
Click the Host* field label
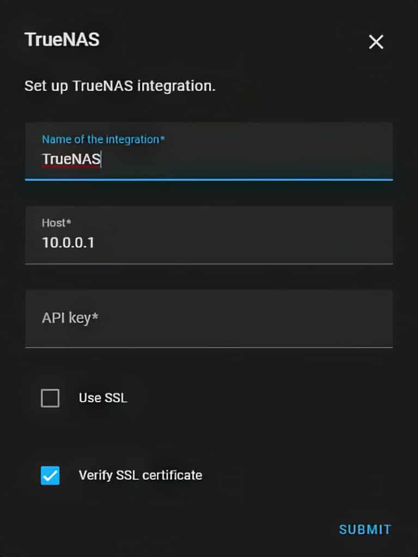tap(57, 223)
